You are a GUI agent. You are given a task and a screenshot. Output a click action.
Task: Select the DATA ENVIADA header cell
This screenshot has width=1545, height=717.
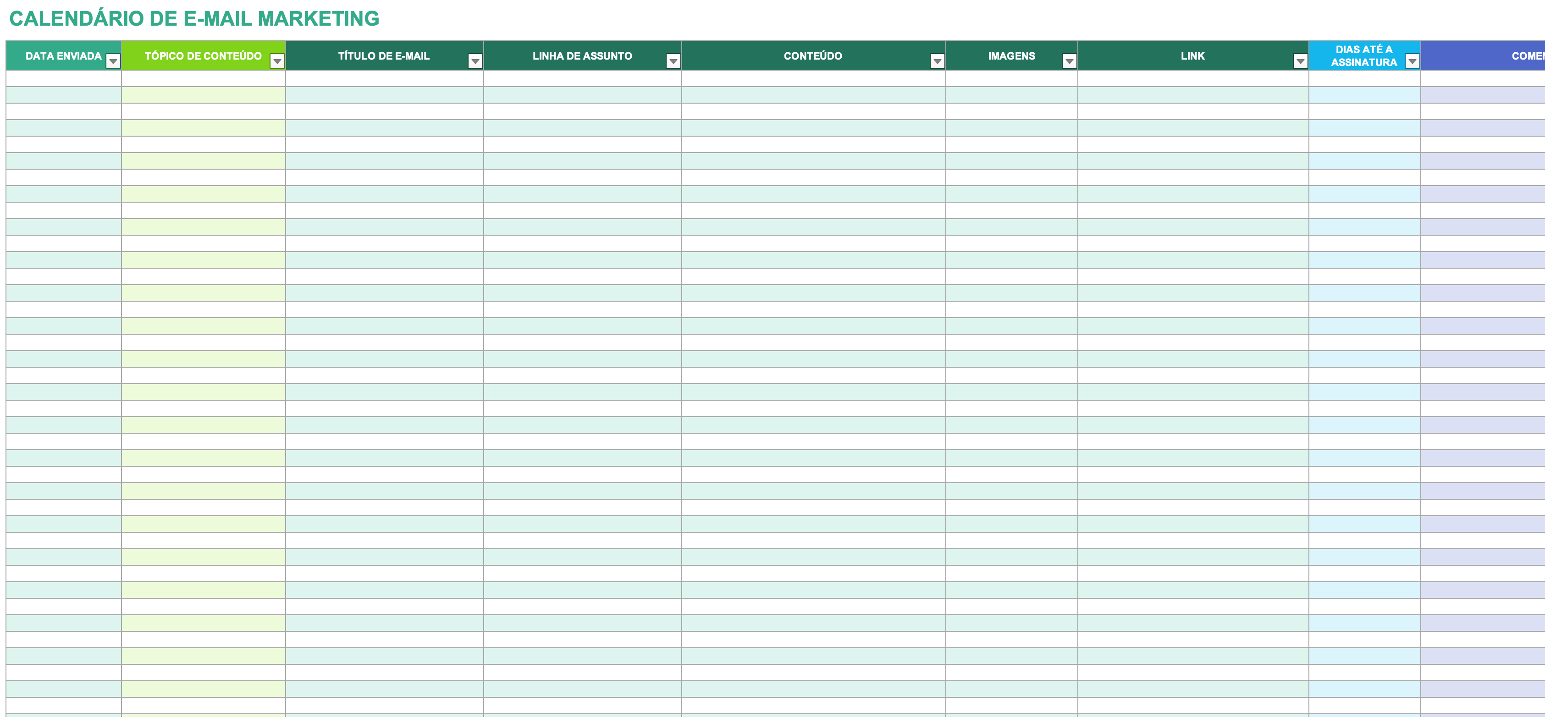[x=64, y=56]
